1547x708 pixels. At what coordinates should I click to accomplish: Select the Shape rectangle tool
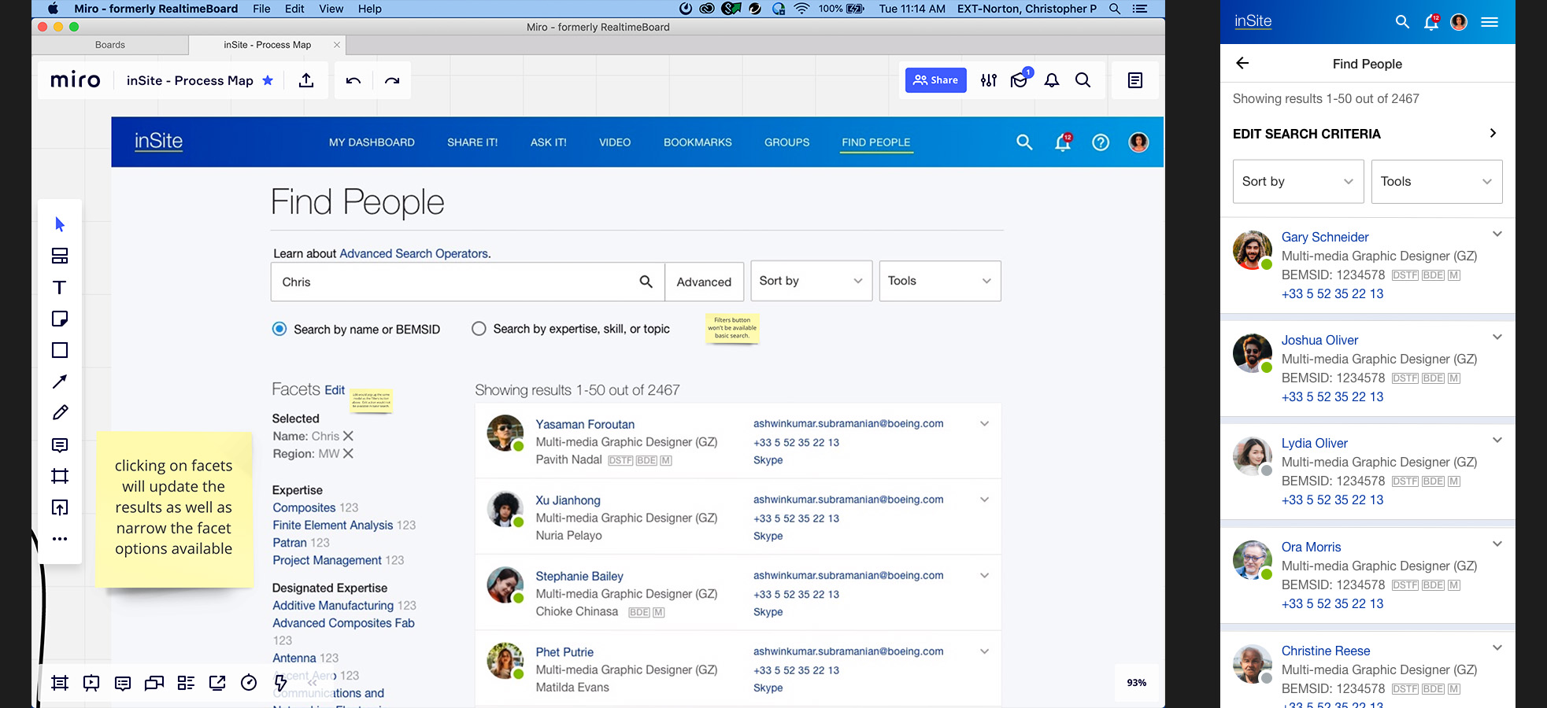point(60,350)
